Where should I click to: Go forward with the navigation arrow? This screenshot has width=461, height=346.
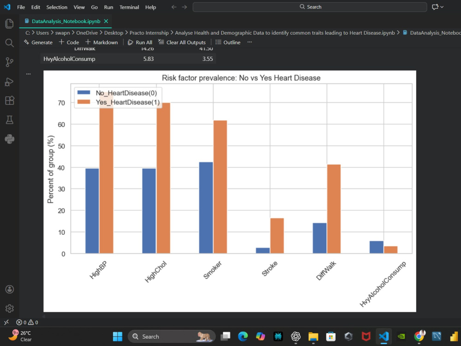184,7
